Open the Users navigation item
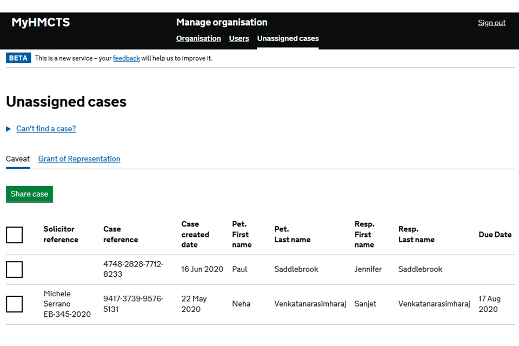This screenshot has width=519, height=346. pyautogui.click(x=239, y=38)
